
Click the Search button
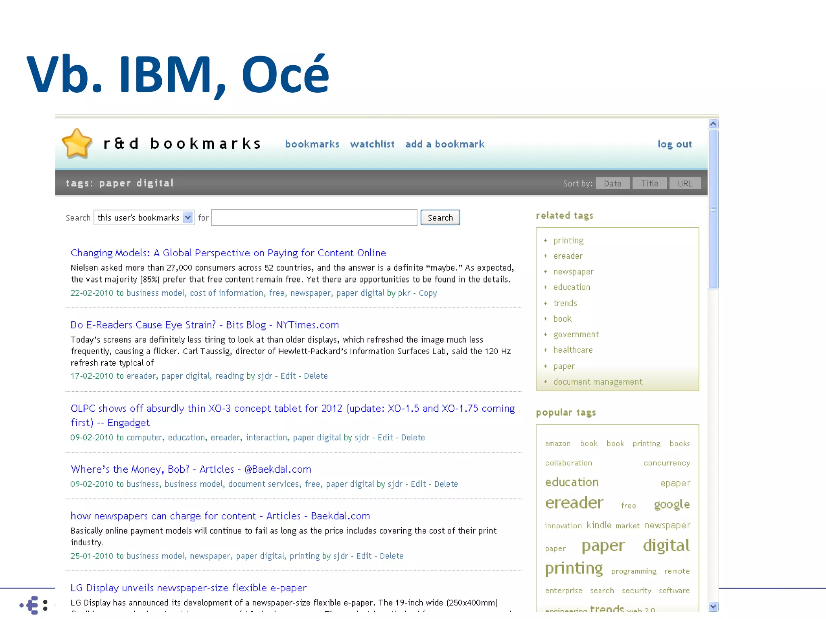(440, 218)
